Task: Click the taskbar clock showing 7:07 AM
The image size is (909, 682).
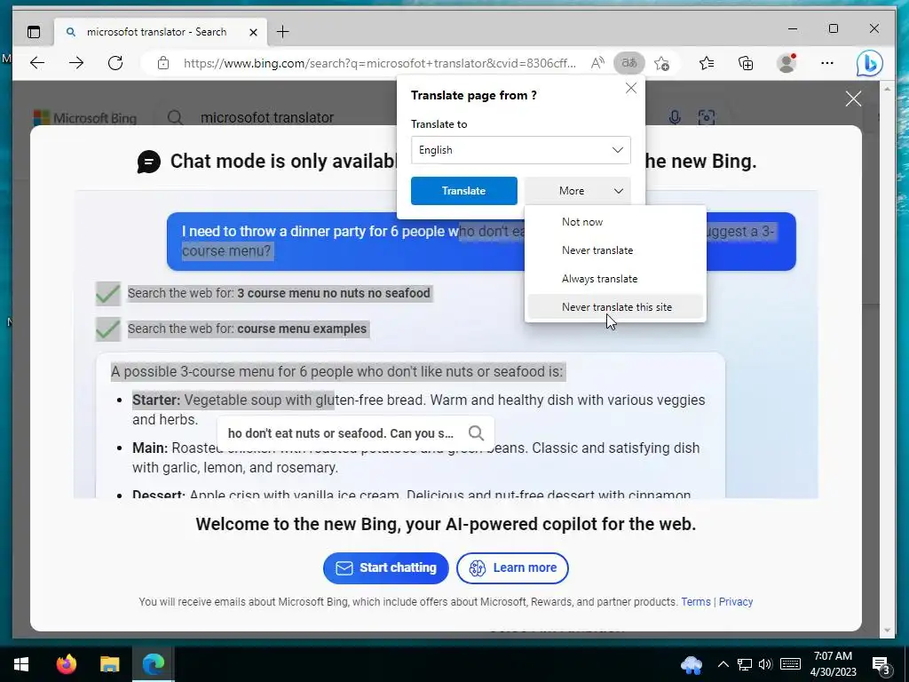Action: click(833, 664)
